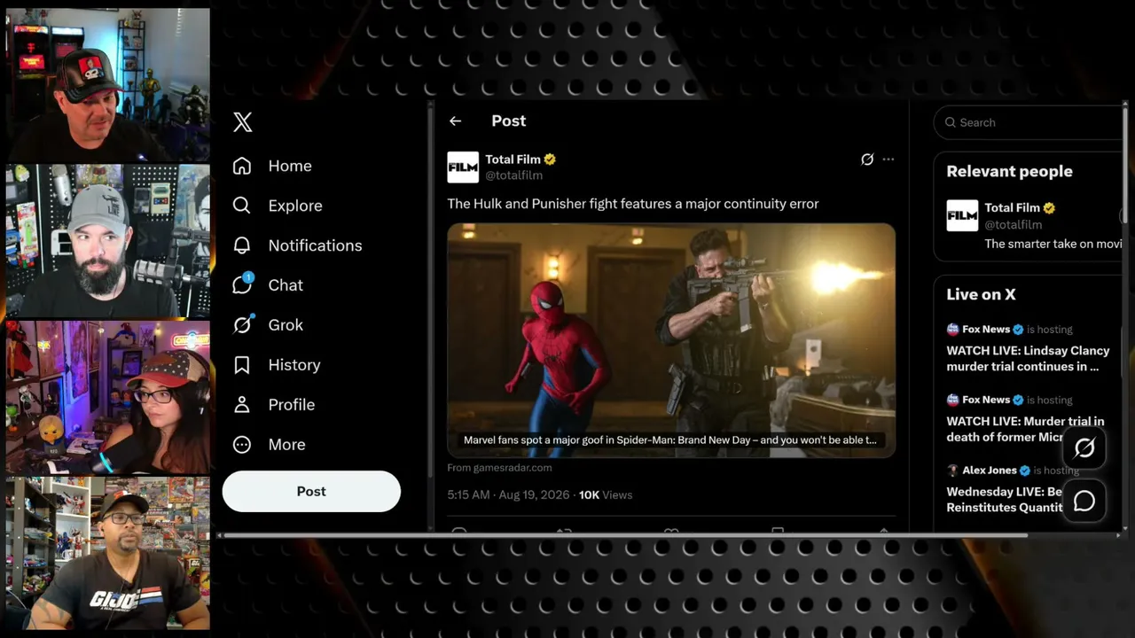Click the 'From gamesradar.com' source link
Screen dimensions: 1135x638
(499, 468)
